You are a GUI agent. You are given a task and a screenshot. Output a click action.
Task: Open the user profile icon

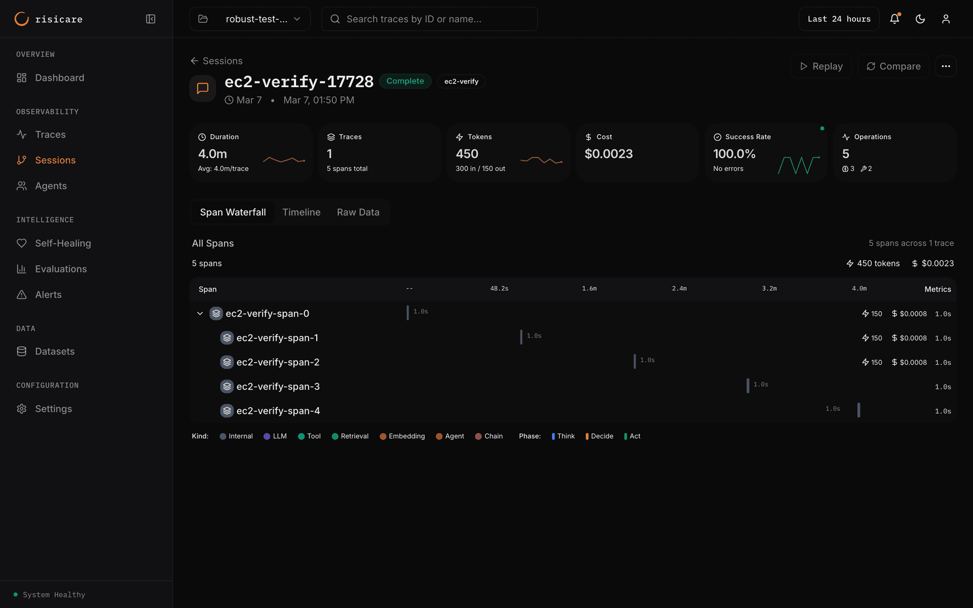(x=946, y=19)
